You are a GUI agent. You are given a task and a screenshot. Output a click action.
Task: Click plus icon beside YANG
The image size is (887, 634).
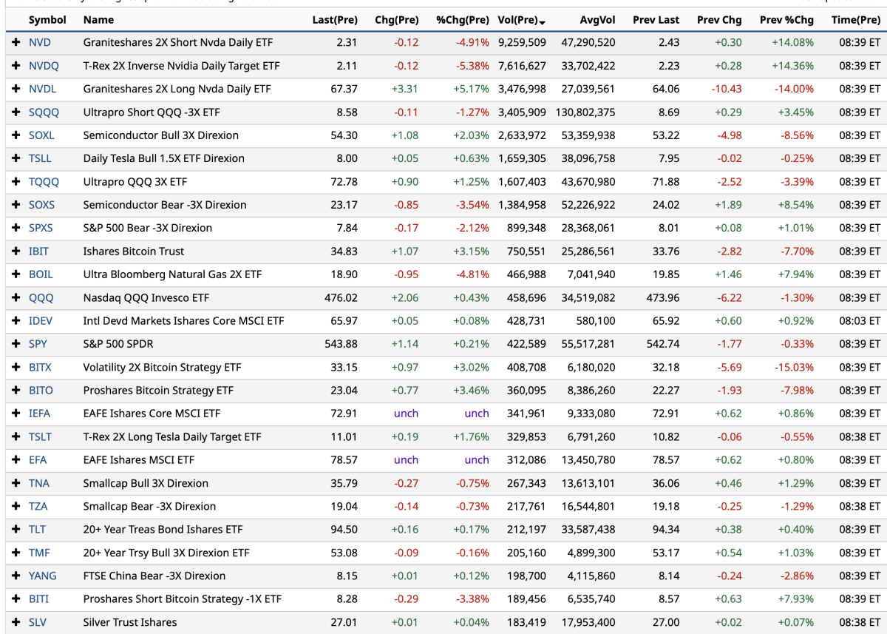[x=16, y=576]
